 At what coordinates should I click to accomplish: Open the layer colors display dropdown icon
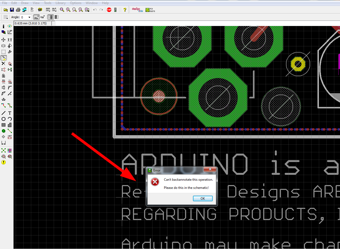[x=4, y=32]
